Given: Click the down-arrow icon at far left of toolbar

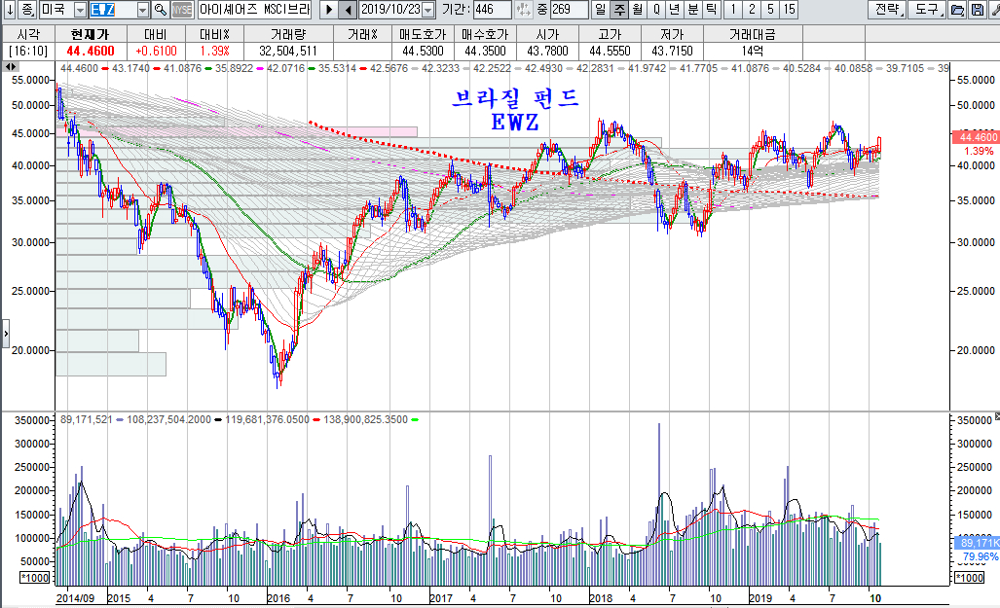Looking at the screenshot, I should [x=9, y=10].
